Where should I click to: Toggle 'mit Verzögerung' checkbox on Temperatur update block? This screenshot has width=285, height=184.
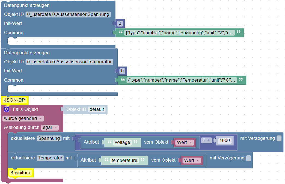248,158
